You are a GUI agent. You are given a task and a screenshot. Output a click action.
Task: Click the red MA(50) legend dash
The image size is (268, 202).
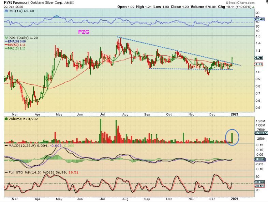[6, 45]
